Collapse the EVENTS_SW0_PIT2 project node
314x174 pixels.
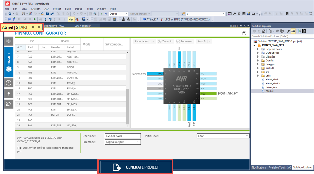(x=254, y=45)
